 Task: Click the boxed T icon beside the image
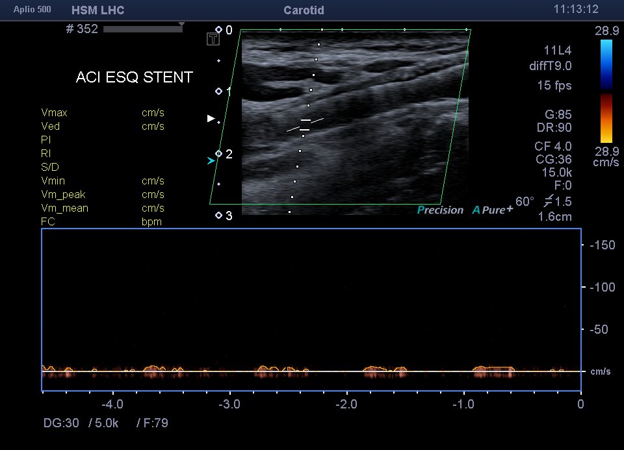pos(213,39)
